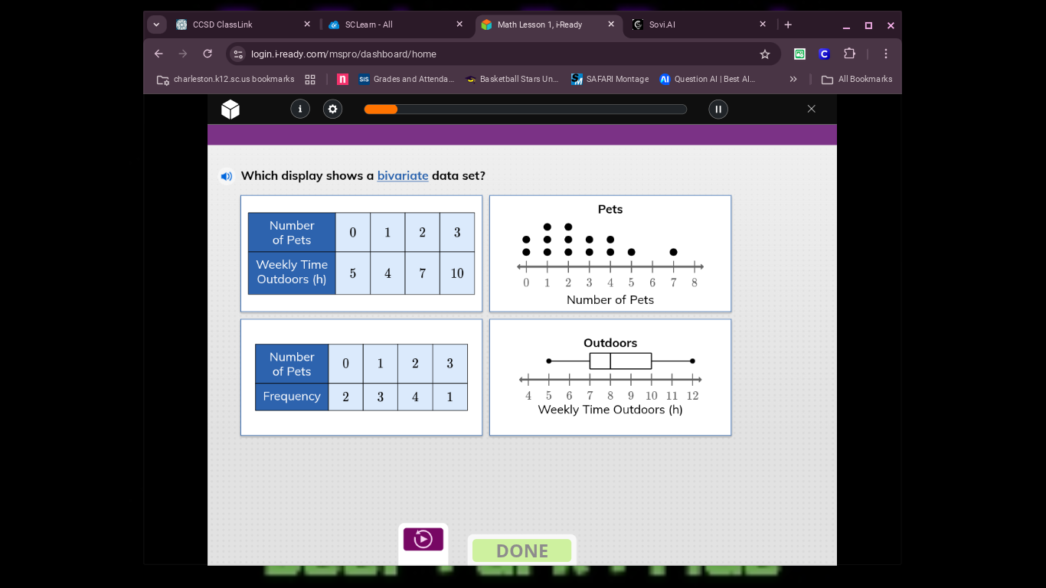Click the Chrome extensions puzzle icon

click(x=849, y=54)
